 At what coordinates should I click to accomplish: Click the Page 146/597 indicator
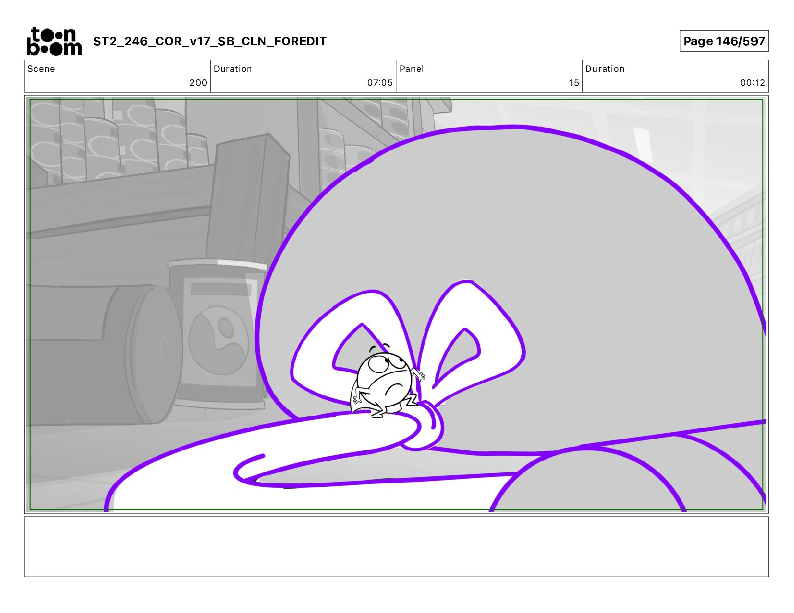pos(724,41)
